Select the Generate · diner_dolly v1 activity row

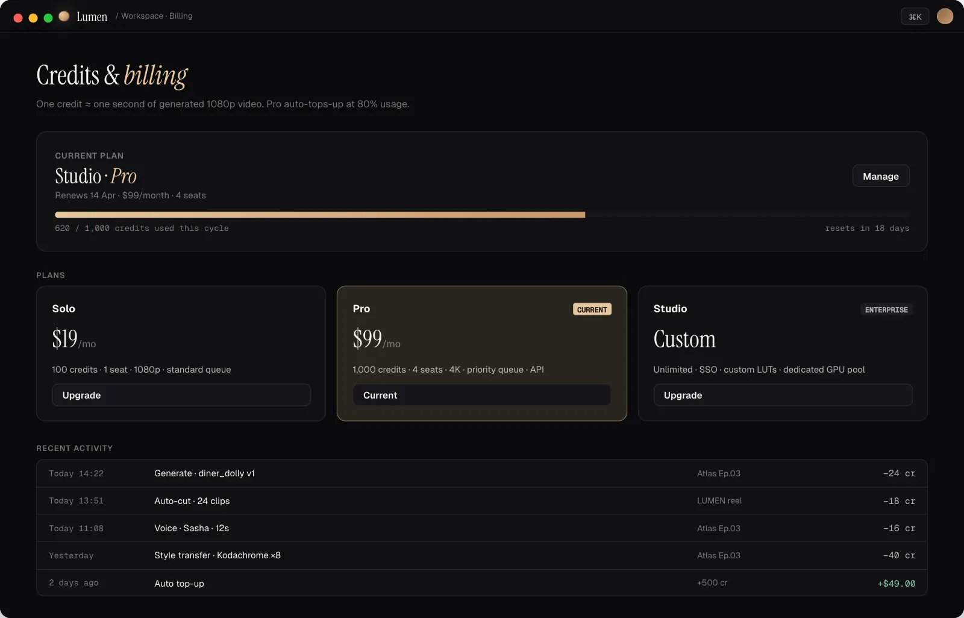click(x=481, y=473)
